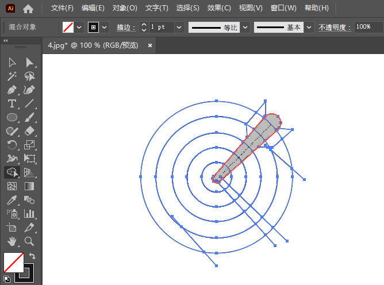The width and height of the screenshot is (384, 285).
Task: Expand the stroke weight dropdown
Action: pyautogui.click(x=179, y=27)
